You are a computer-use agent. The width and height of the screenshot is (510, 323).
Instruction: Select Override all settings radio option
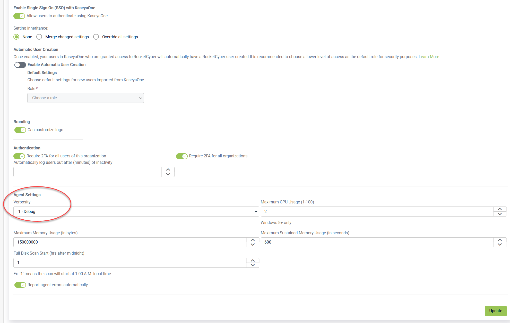pos(96,37)
